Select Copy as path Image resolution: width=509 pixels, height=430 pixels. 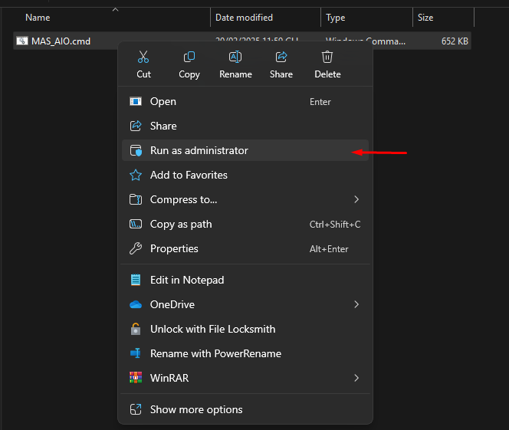(x=181, y=224)
